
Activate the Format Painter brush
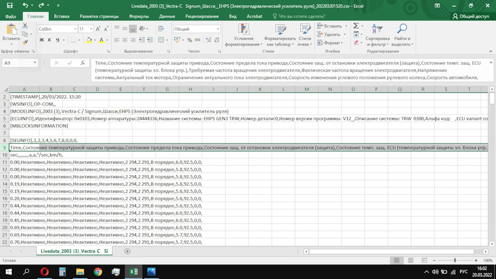click(x=25, y=42)
